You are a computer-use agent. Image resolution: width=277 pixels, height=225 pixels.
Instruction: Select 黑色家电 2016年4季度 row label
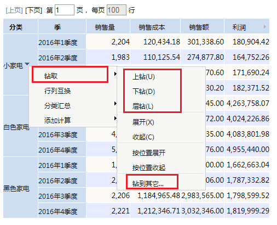(x=62, y=211)
